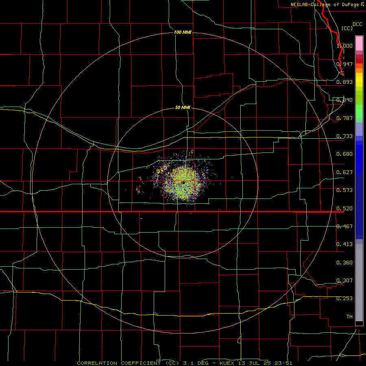366x366 pixels.
Task: Click the 0.787 scale value
Action: tap(344, 118)
